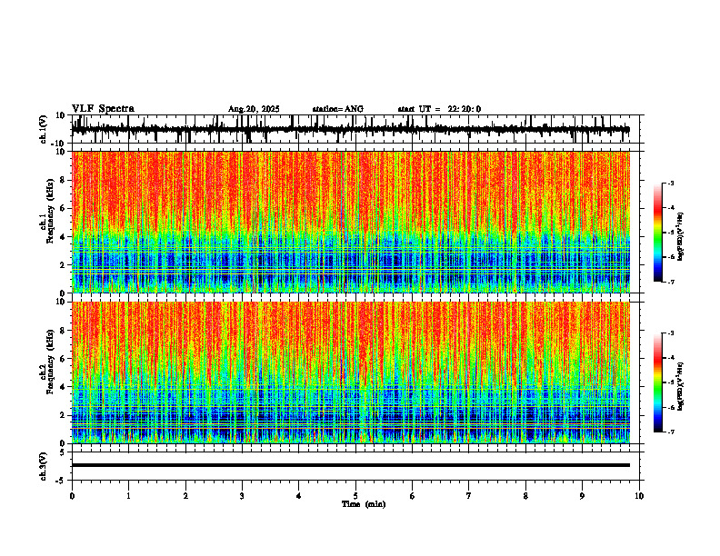Click the ch.1 spectrogram plot area

[x=351, y=222]
